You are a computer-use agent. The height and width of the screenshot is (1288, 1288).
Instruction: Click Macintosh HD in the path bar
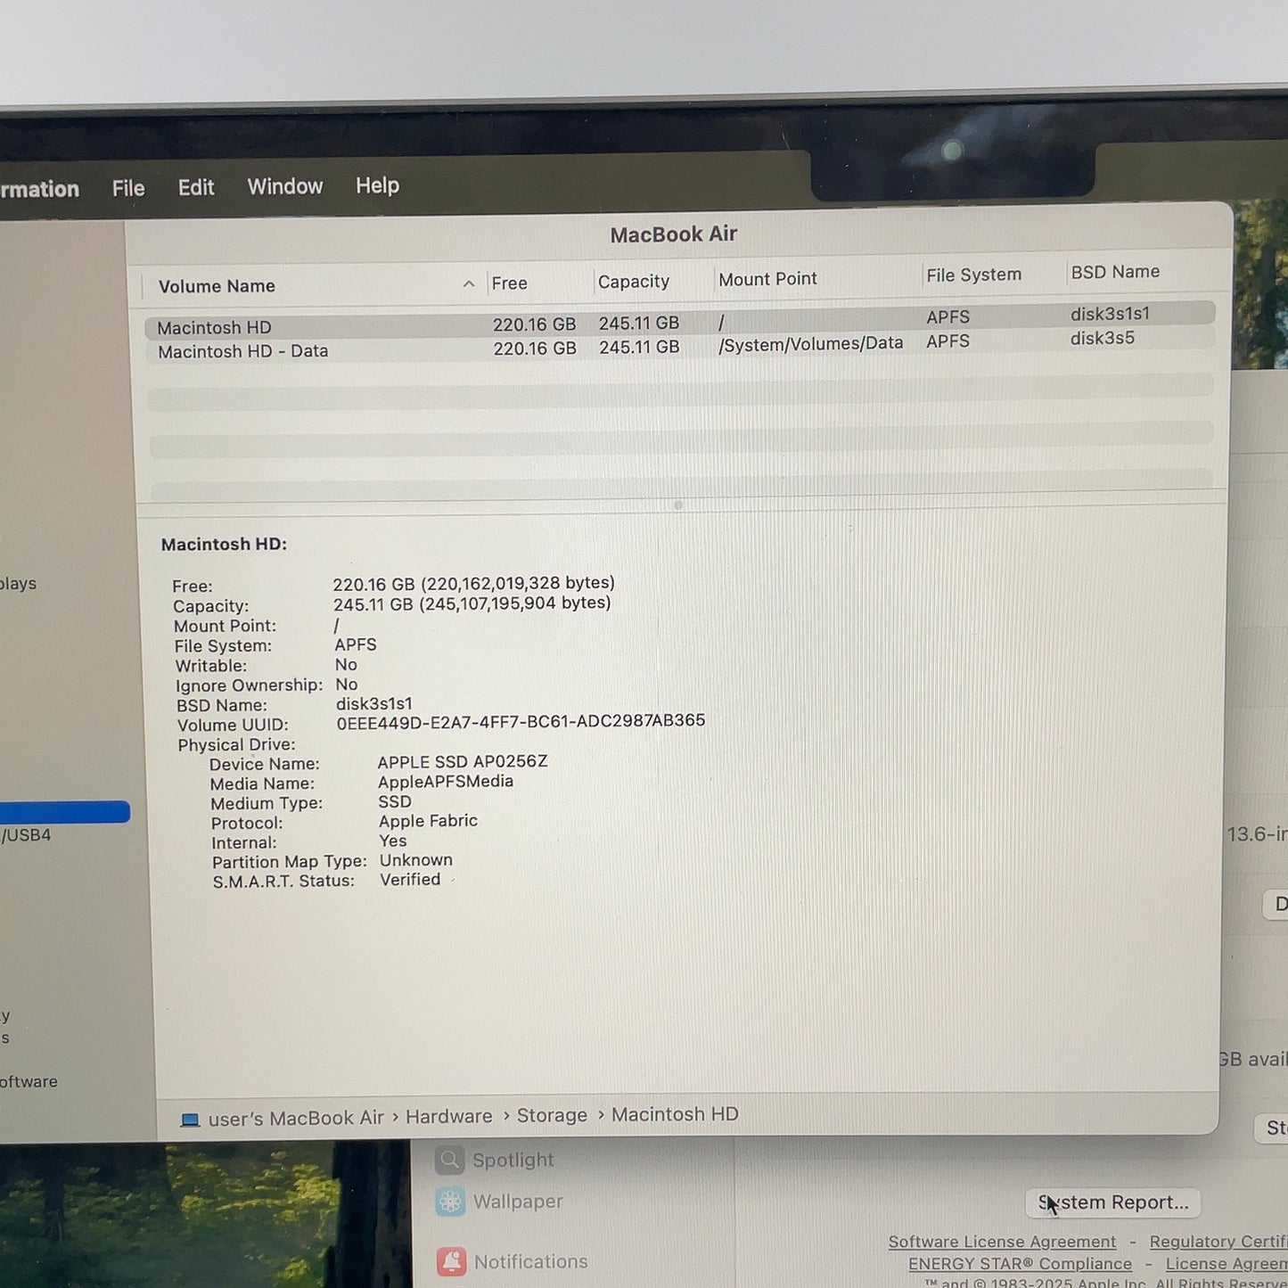675,1114
